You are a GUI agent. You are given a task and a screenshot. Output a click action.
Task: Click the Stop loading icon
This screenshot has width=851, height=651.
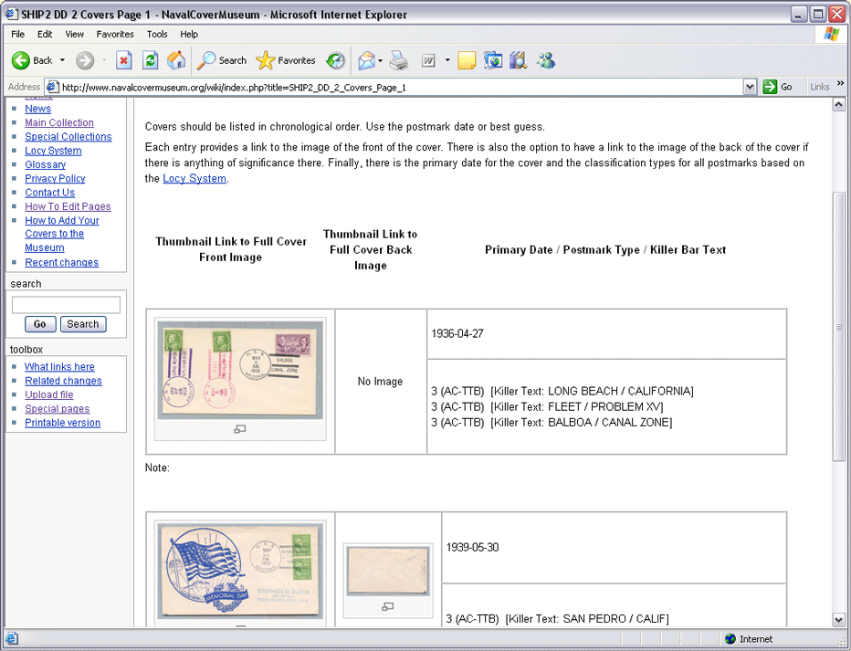click(x=124, y=61)
